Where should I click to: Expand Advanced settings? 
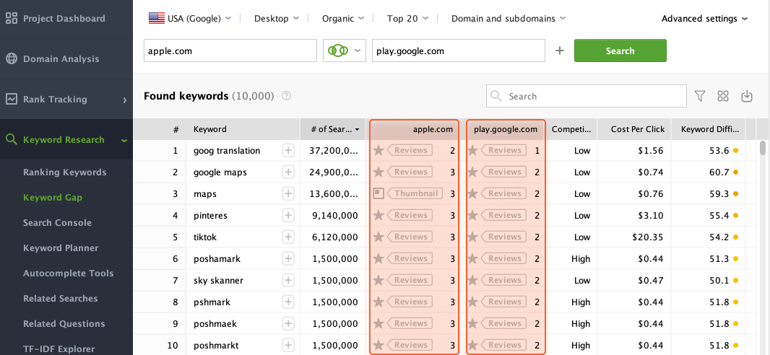pos(705,19)
